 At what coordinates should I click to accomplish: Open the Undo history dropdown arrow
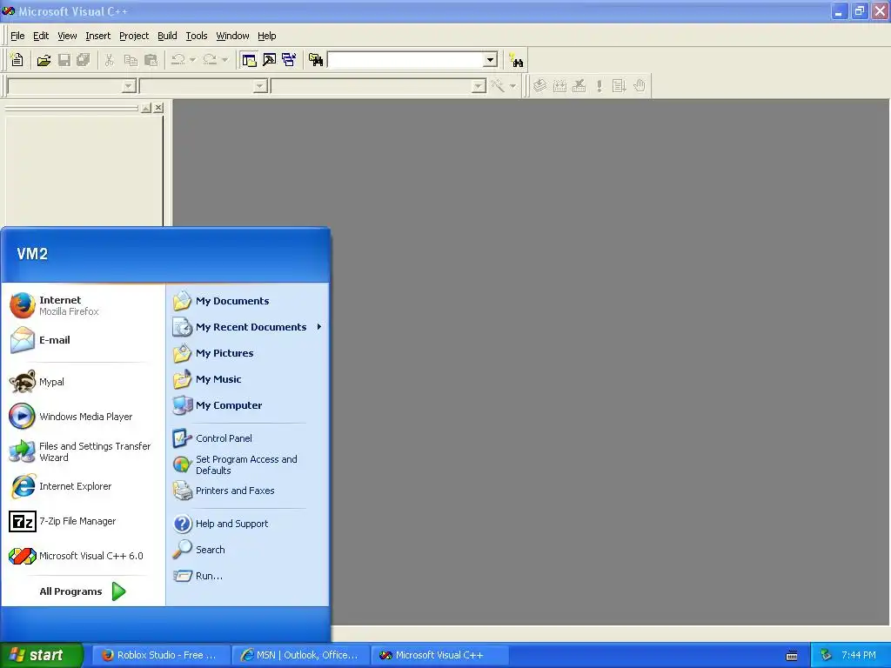pyautogui.click(x=192, y=60)
